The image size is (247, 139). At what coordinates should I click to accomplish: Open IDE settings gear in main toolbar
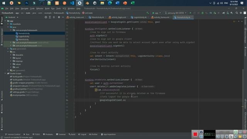click(241, 13)
